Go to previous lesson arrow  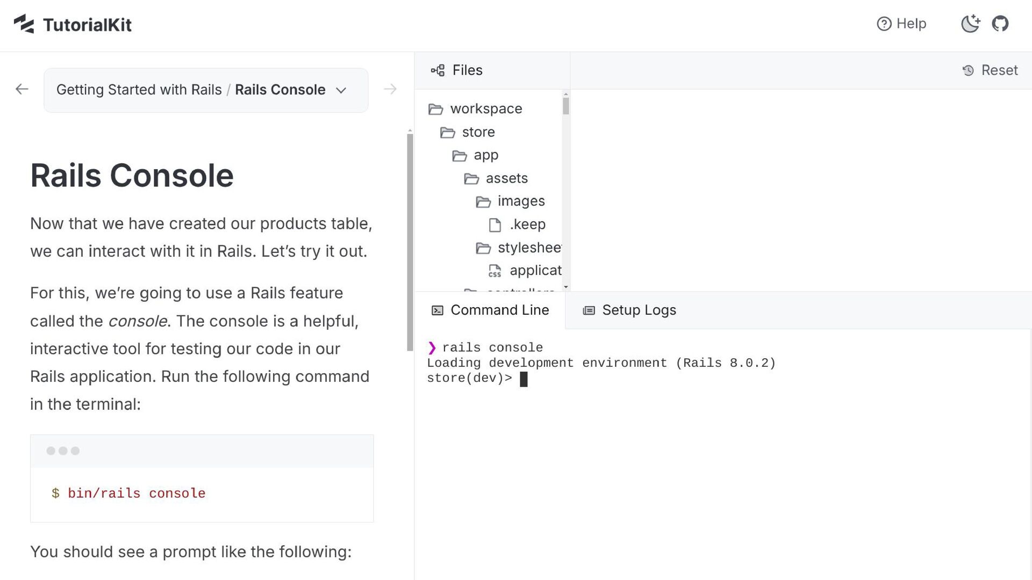pyautogui.click(x=22, y=89)
